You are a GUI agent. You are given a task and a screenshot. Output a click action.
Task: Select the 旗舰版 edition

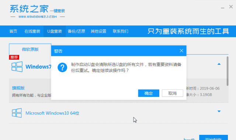18,88
